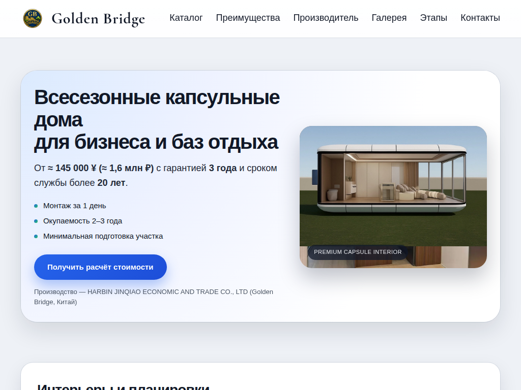Open the Производитель navigation item
Image resolution: width=521 pixels, height=390 pixels.
pyautogui.click(x=326, y=18)
